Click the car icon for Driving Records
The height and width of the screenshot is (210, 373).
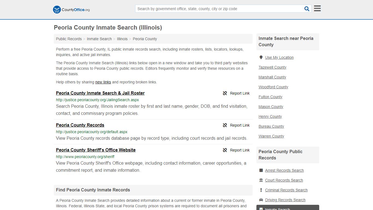tap(261, 200)
